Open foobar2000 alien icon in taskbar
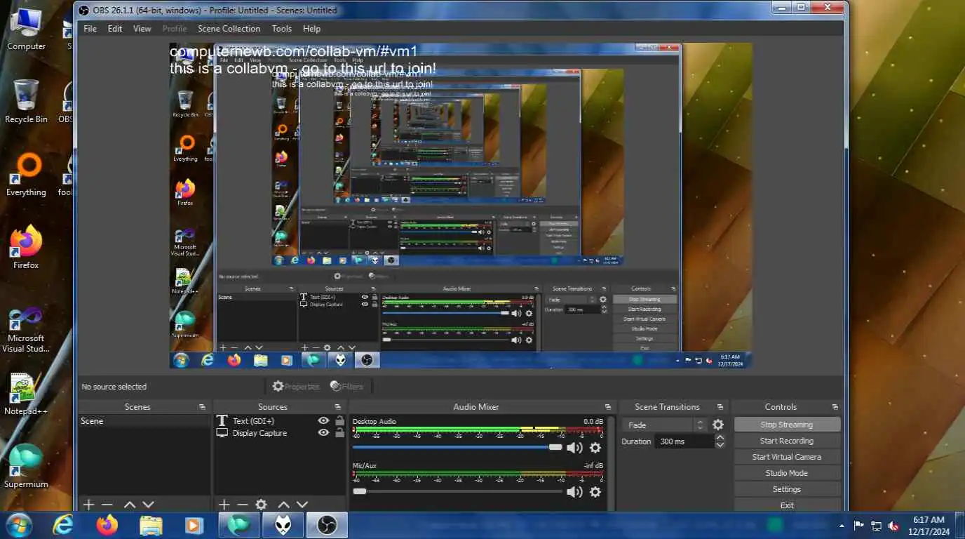The height and width of the screenshot is (539, 965). [283, 525]
